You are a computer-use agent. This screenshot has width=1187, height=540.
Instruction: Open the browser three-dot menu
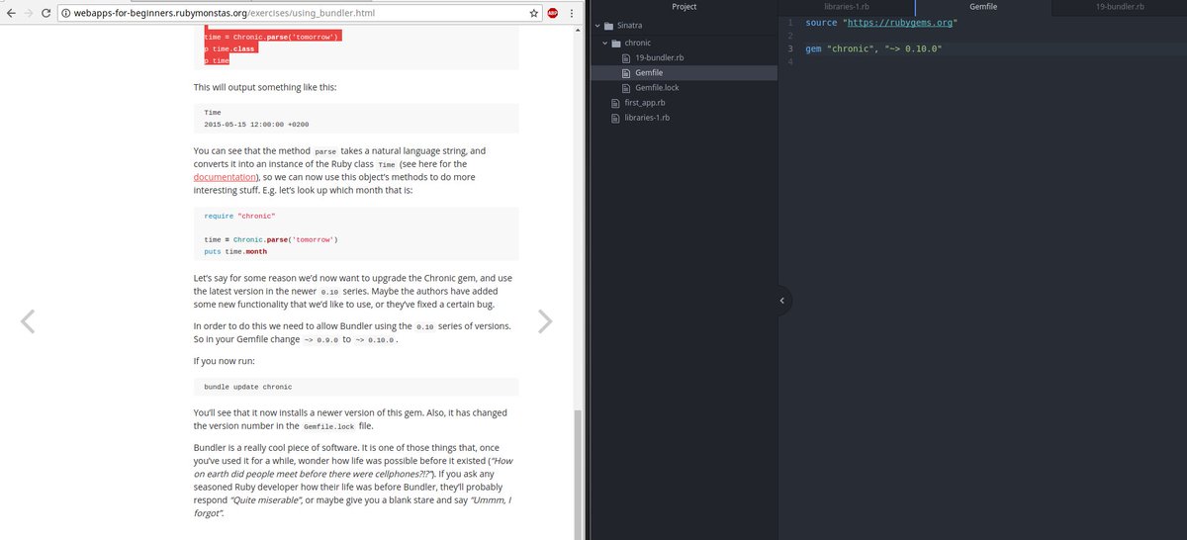[572, 14]
